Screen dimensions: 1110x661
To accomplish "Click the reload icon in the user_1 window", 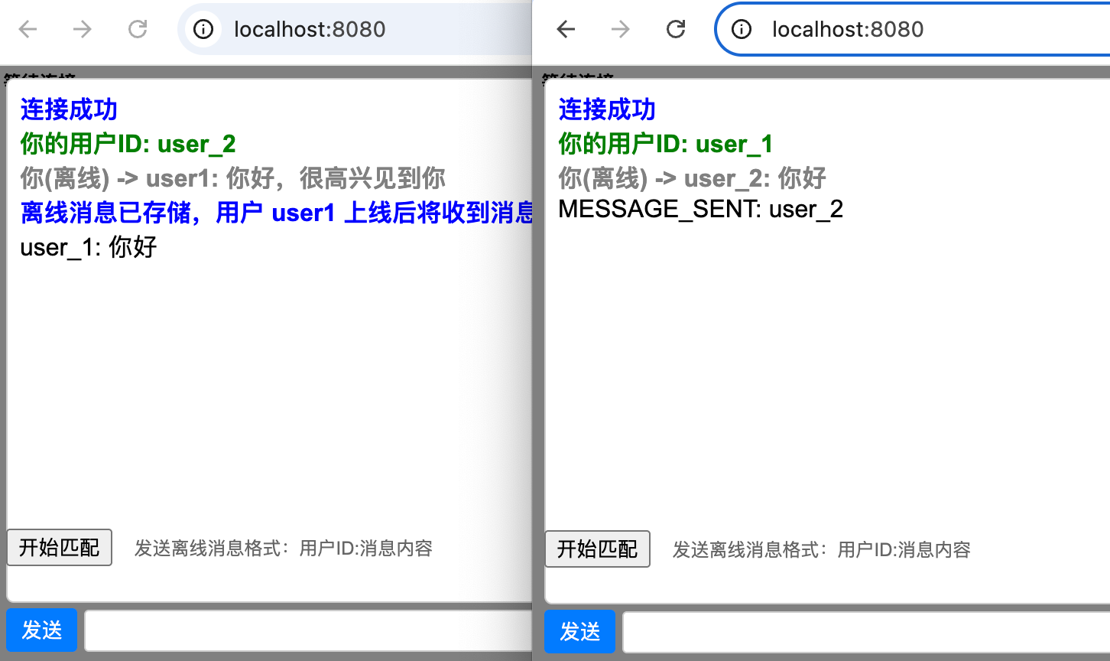I will click(676, 29).
